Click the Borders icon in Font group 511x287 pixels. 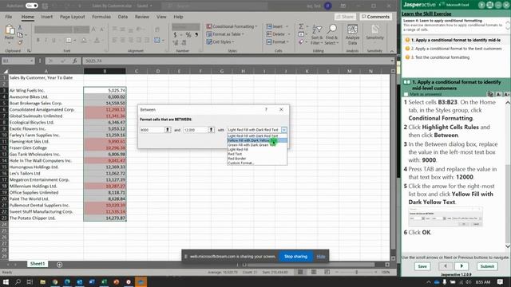coord(69,41)
